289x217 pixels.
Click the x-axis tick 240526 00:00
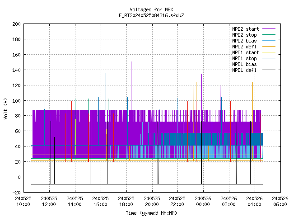[203, 202]
